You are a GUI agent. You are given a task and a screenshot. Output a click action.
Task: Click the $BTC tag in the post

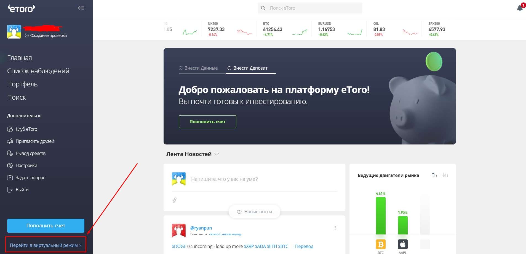click(x=283, y=246)
